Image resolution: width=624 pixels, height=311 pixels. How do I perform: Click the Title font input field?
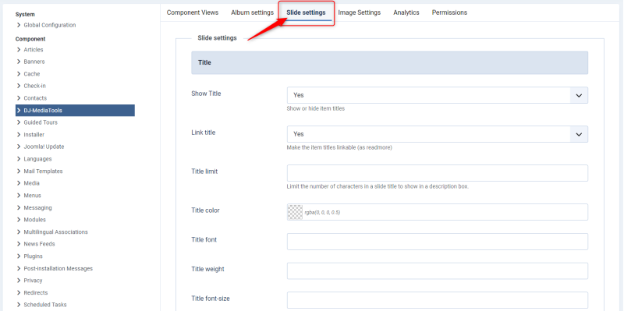(x=438, y=242)
